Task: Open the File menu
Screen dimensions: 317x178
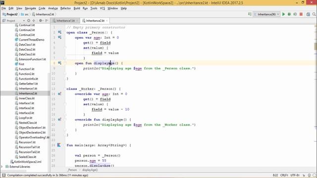Action: pos(3,8)
